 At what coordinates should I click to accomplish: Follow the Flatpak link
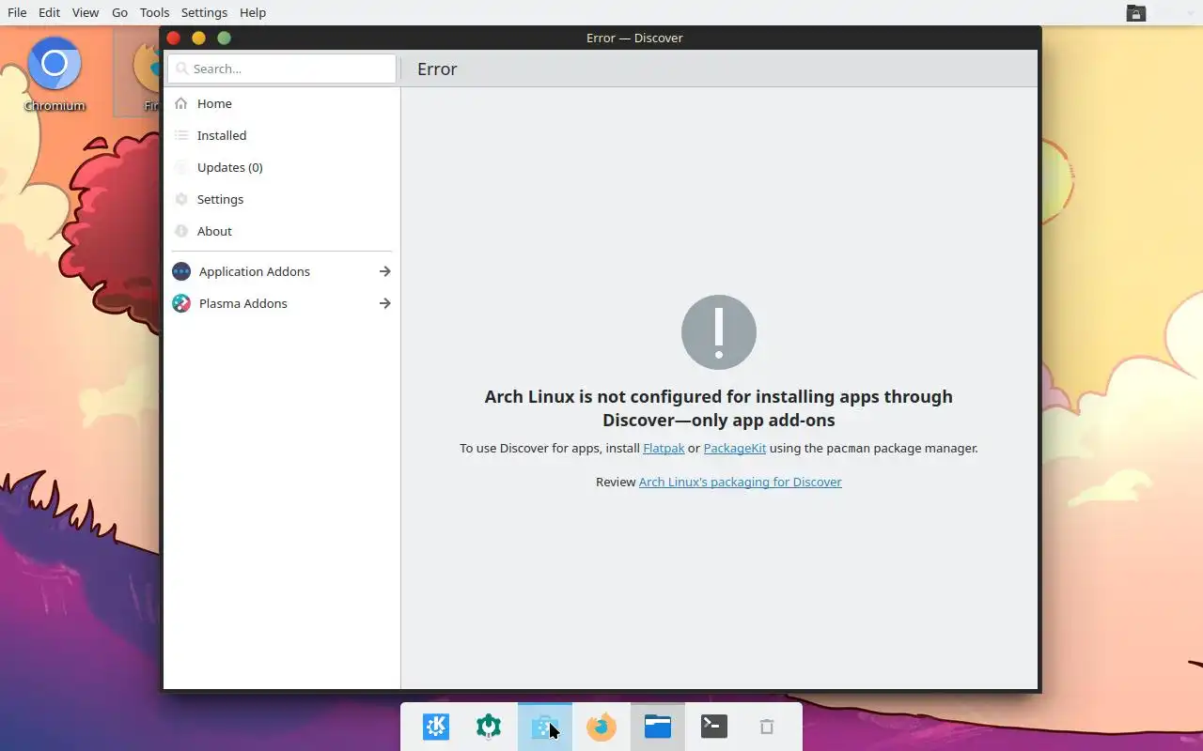[664, 448]
